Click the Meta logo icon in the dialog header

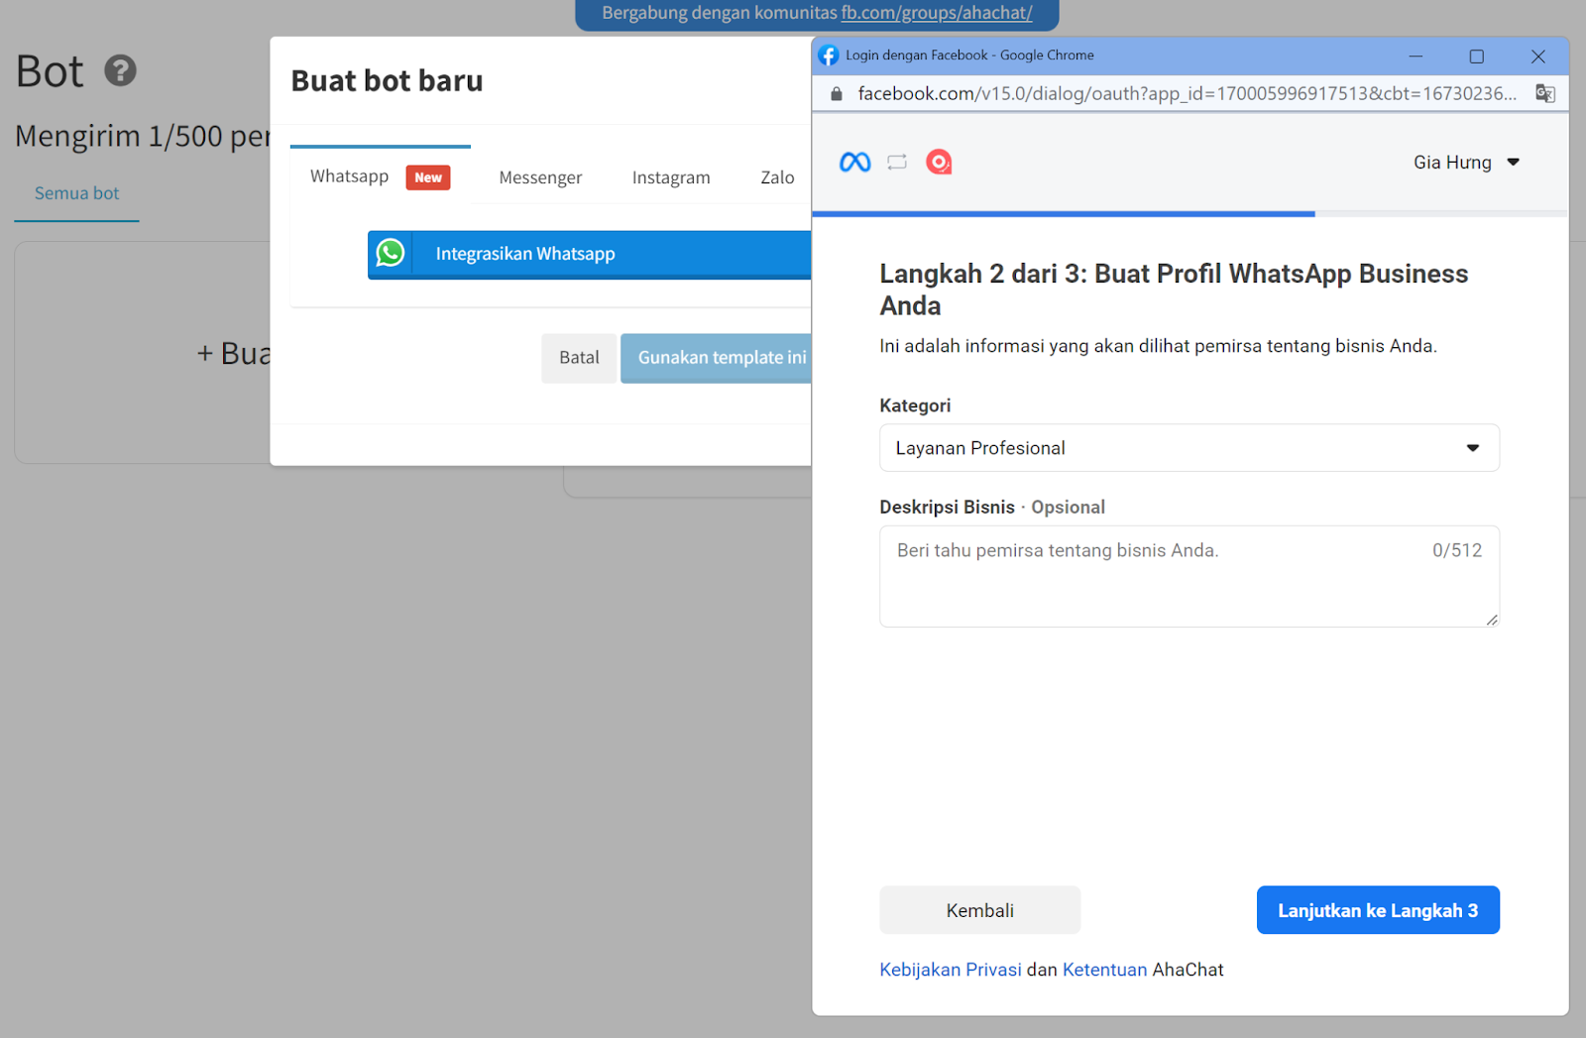854,162
